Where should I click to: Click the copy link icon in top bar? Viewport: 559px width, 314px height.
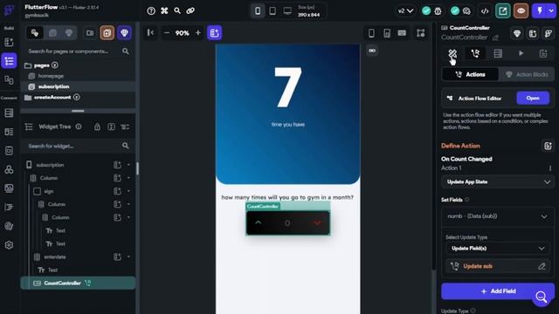(190, 11)
